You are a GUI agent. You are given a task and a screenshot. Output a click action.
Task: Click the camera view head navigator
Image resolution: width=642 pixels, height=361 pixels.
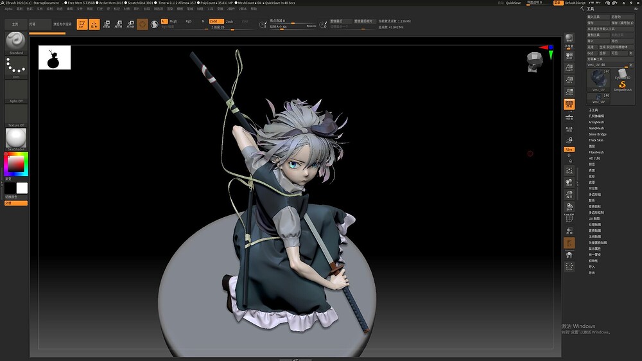point(534,62)
